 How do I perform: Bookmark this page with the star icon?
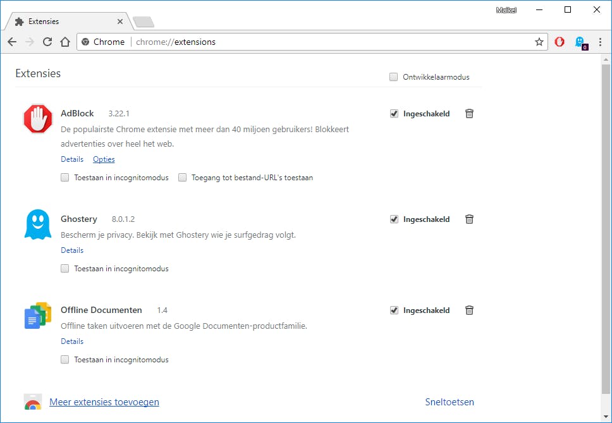(x=539, y=42)
